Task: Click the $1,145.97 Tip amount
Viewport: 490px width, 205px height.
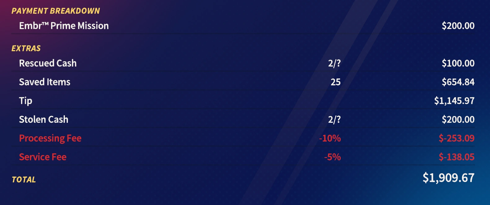Action: 454,101
